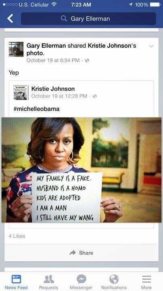Image resolution: width=163 pixels, height=291 pixels.
Task: Open Kristie Johnson's original post name
Action: (x=53, y=89)
